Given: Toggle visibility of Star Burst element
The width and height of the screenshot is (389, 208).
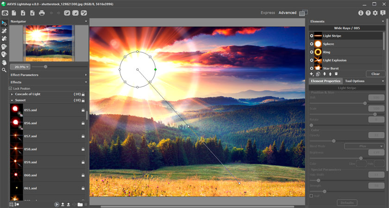Looking at the screenshot, I should coord(312,68).
